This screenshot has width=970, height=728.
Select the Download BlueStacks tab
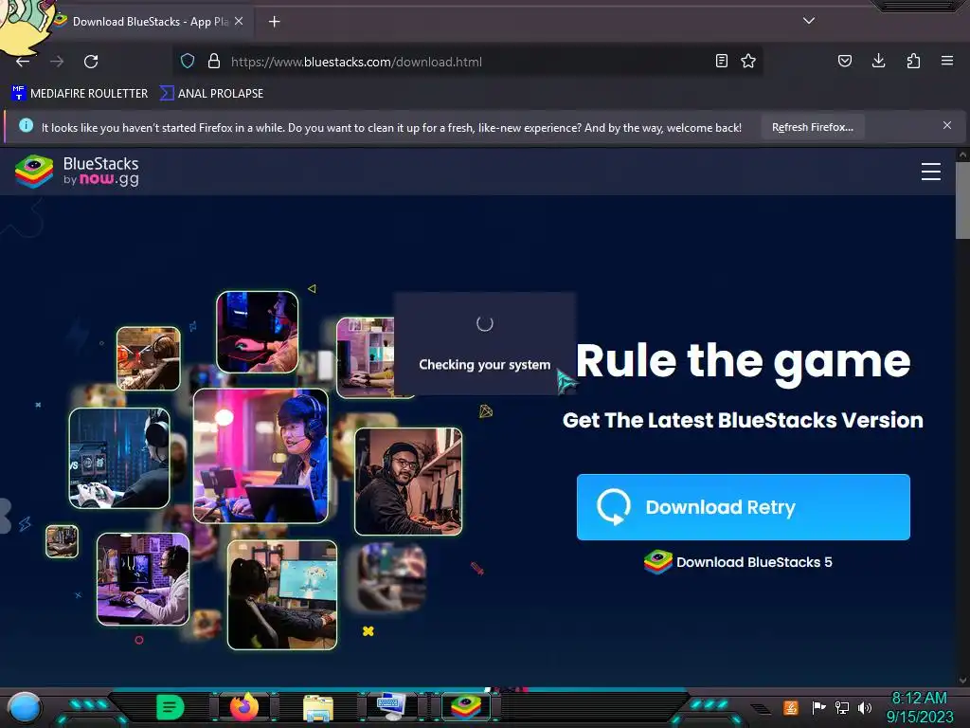(x=149, y=22)
